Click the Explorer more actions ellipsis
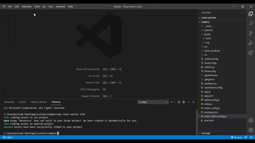This screenshot has height=143, width=255. [242, 12]
